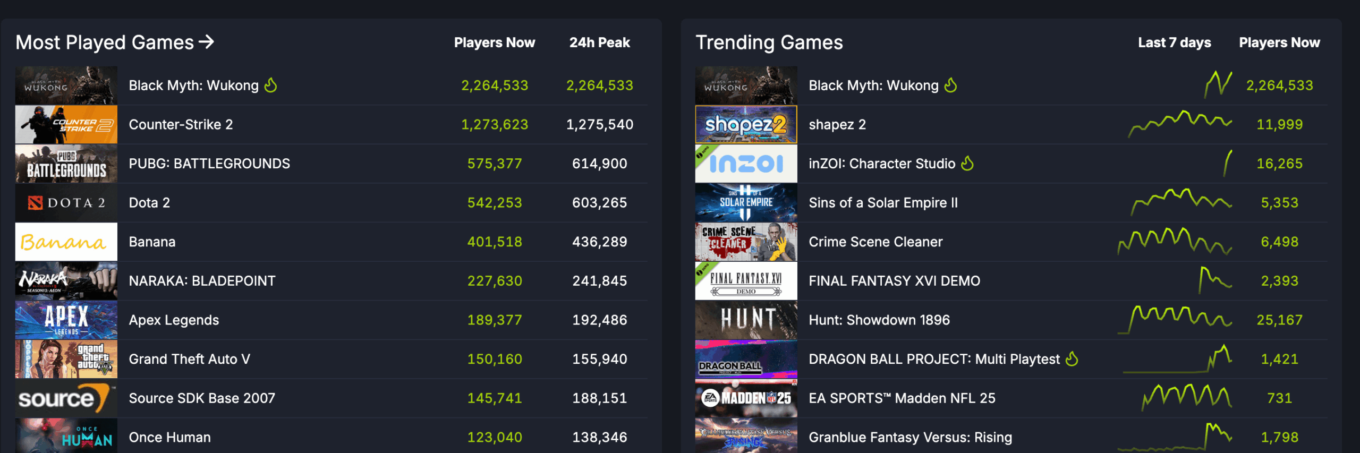Click the flame icon beside Black Myth: Wukong in Most Played
This screenshot has height=453, width=1360.
[271, 85]
